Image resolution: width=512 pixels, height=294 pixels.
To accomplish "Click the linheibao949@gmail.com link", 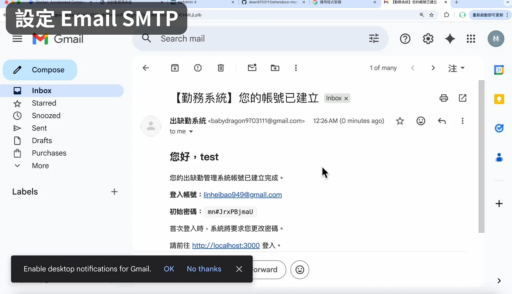I will [x=243, y=195].
